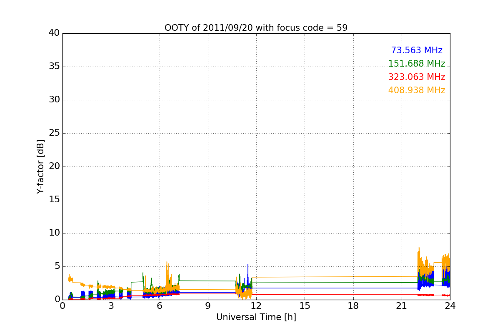Click the y-axis tick label 5
This screenshot has width=500, height=333.
coord(57,266)
